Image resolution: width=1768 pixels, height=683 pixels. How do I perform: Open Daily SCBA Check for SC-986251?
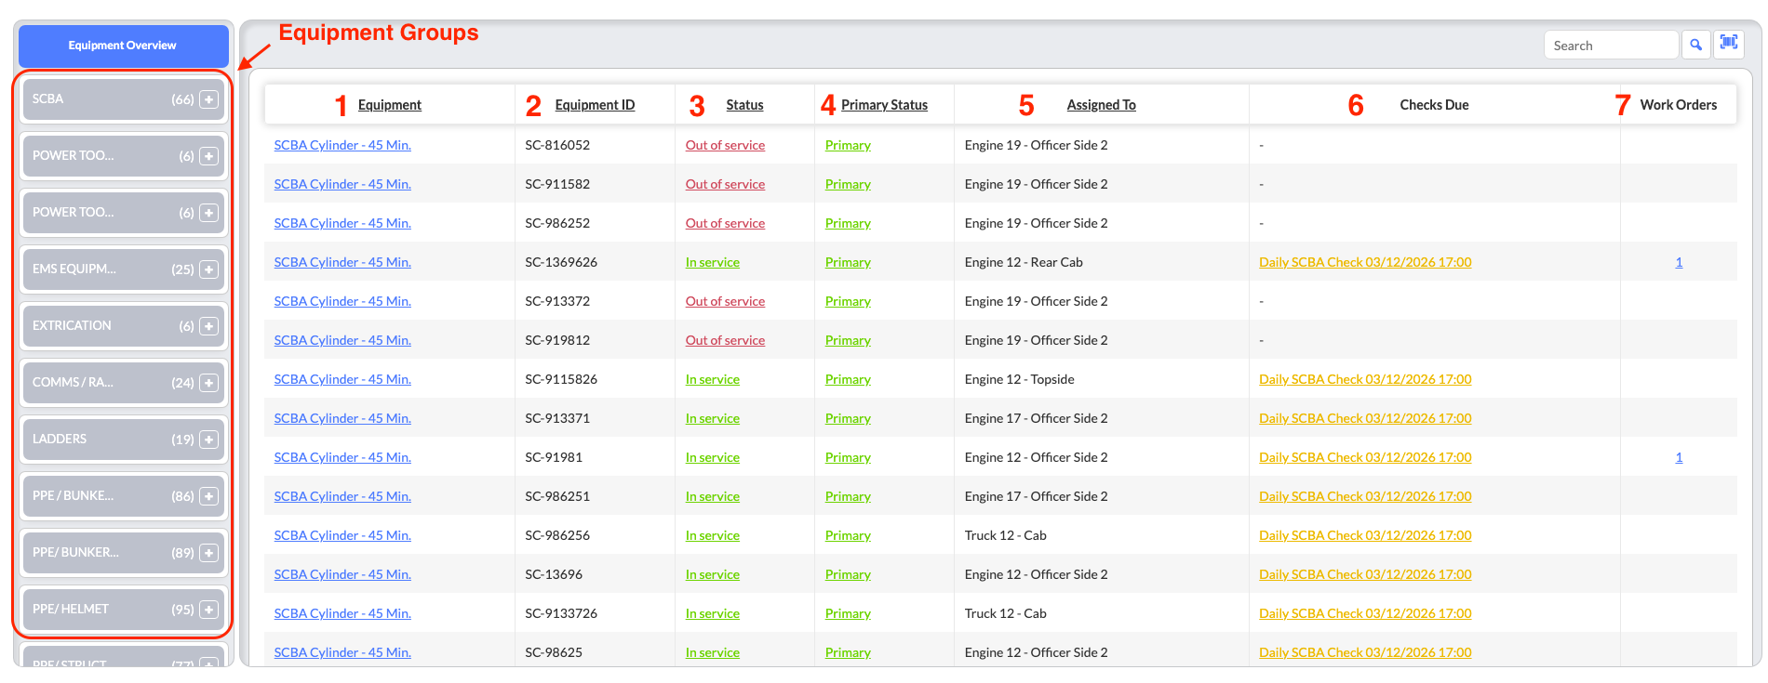pos(1365,496)
